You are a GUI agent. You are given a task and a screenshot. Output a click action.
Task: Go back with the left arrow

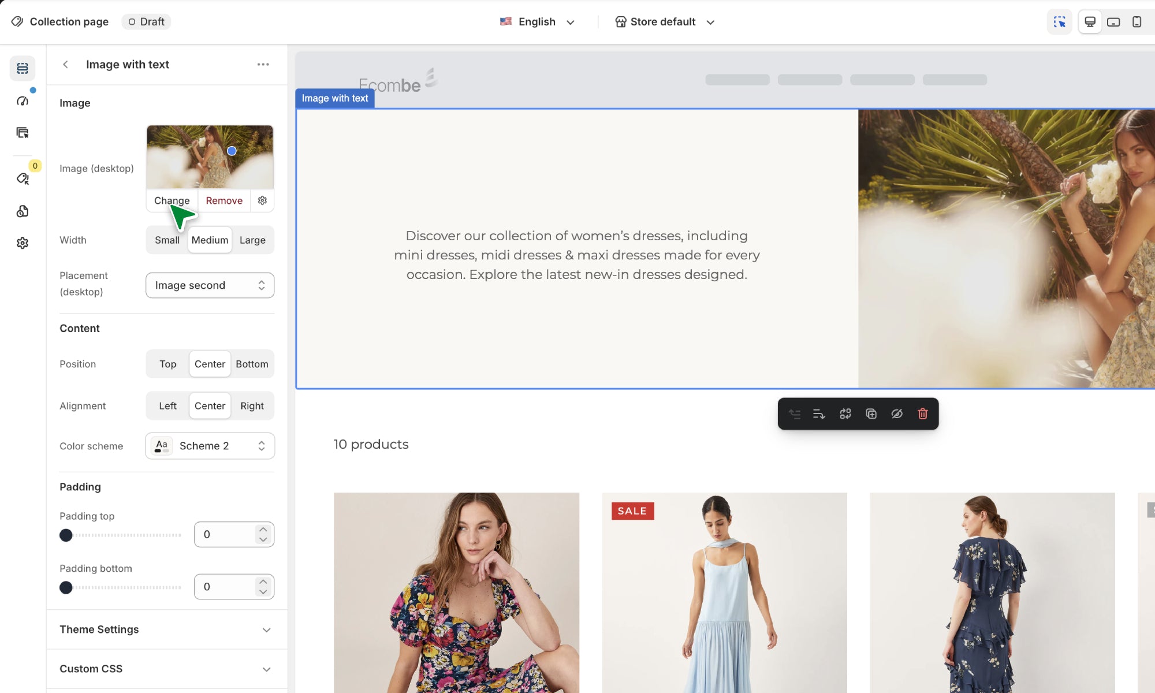point(66,65)
